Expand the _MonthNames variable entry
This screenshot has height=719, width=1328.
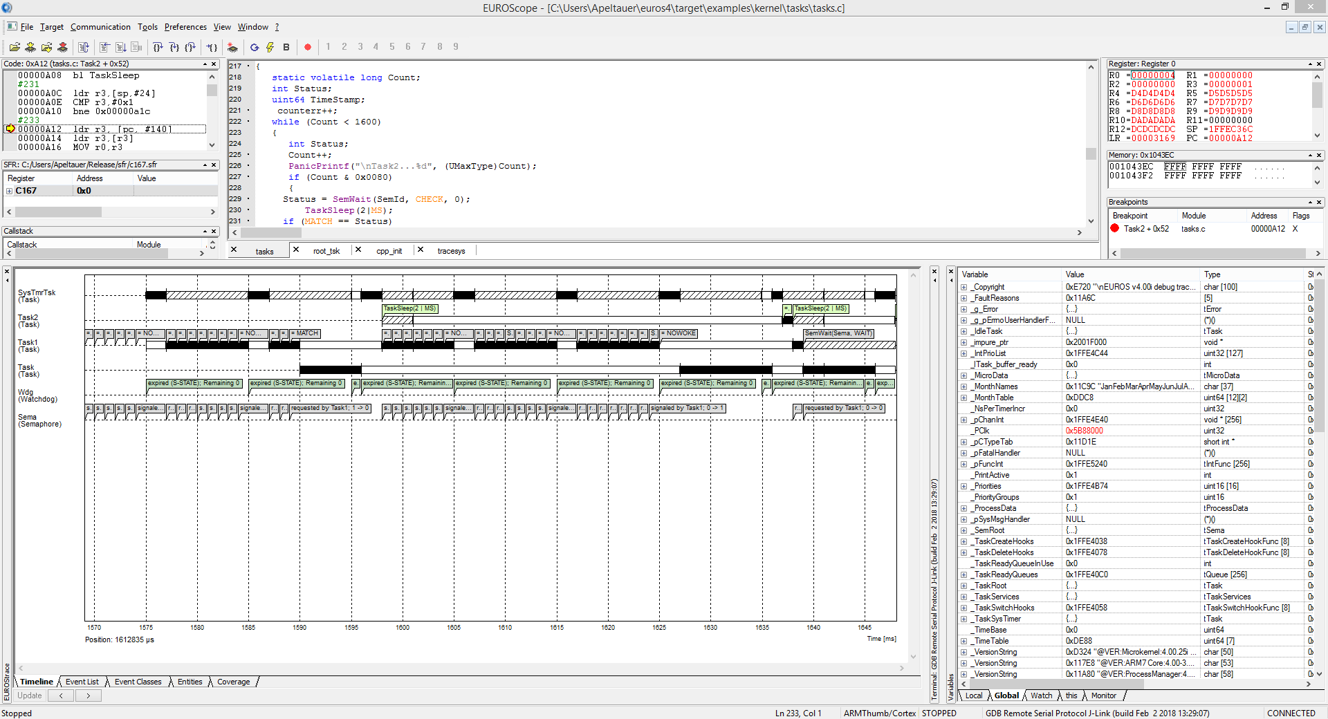point(963,386)
